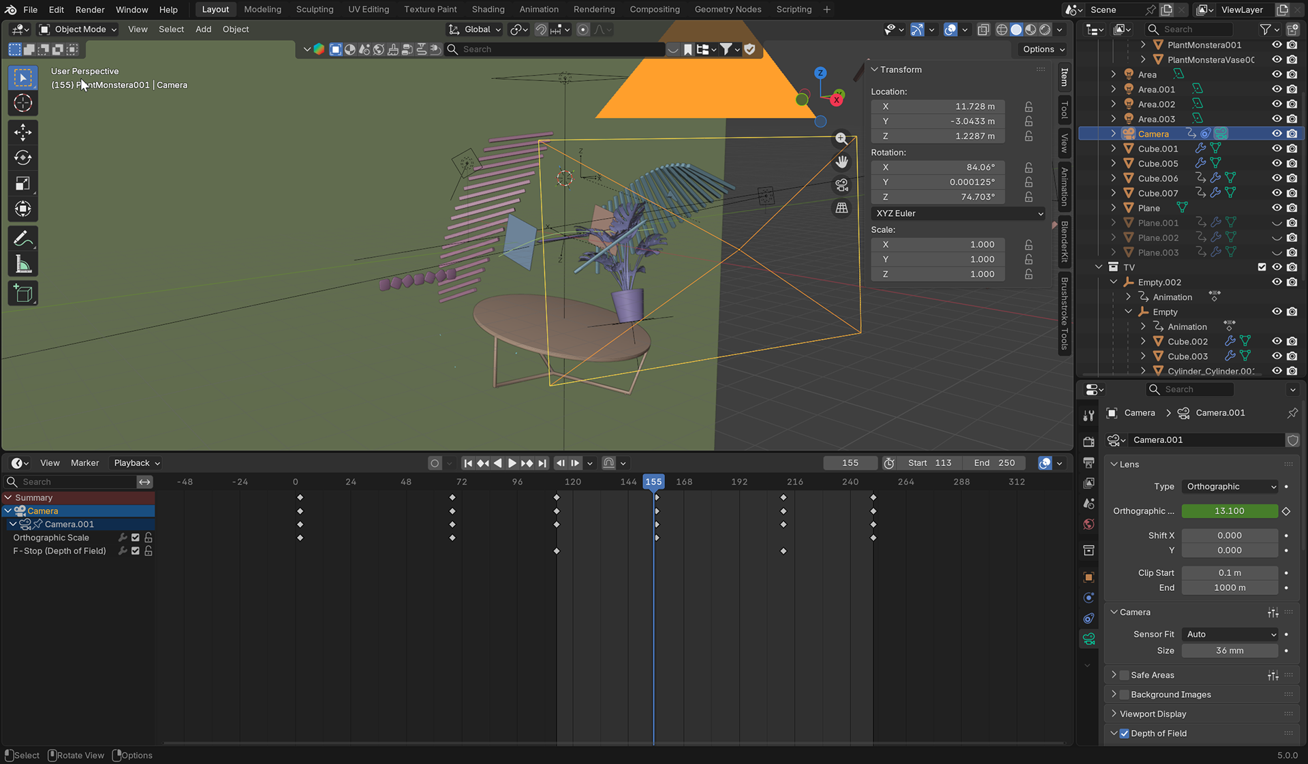Toggle the Depth of Field checkbox
The width and height of the screenshot is (1308, 764).
[1124, 734]
